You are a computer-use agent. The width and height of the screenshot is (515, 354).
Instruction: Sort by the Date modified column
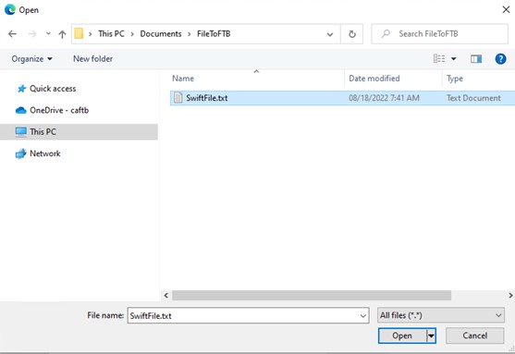[x=374, y=79]
